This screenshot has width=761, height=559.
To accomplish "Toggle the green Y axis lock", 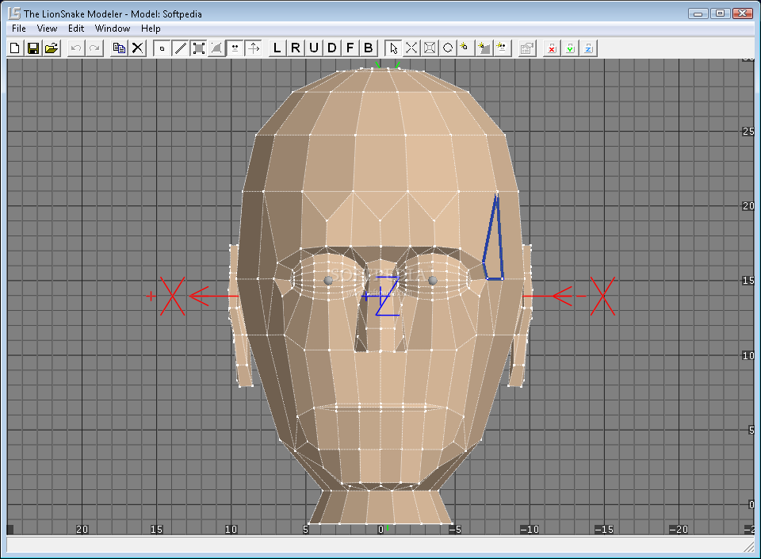I will click(x=570, y=48).
